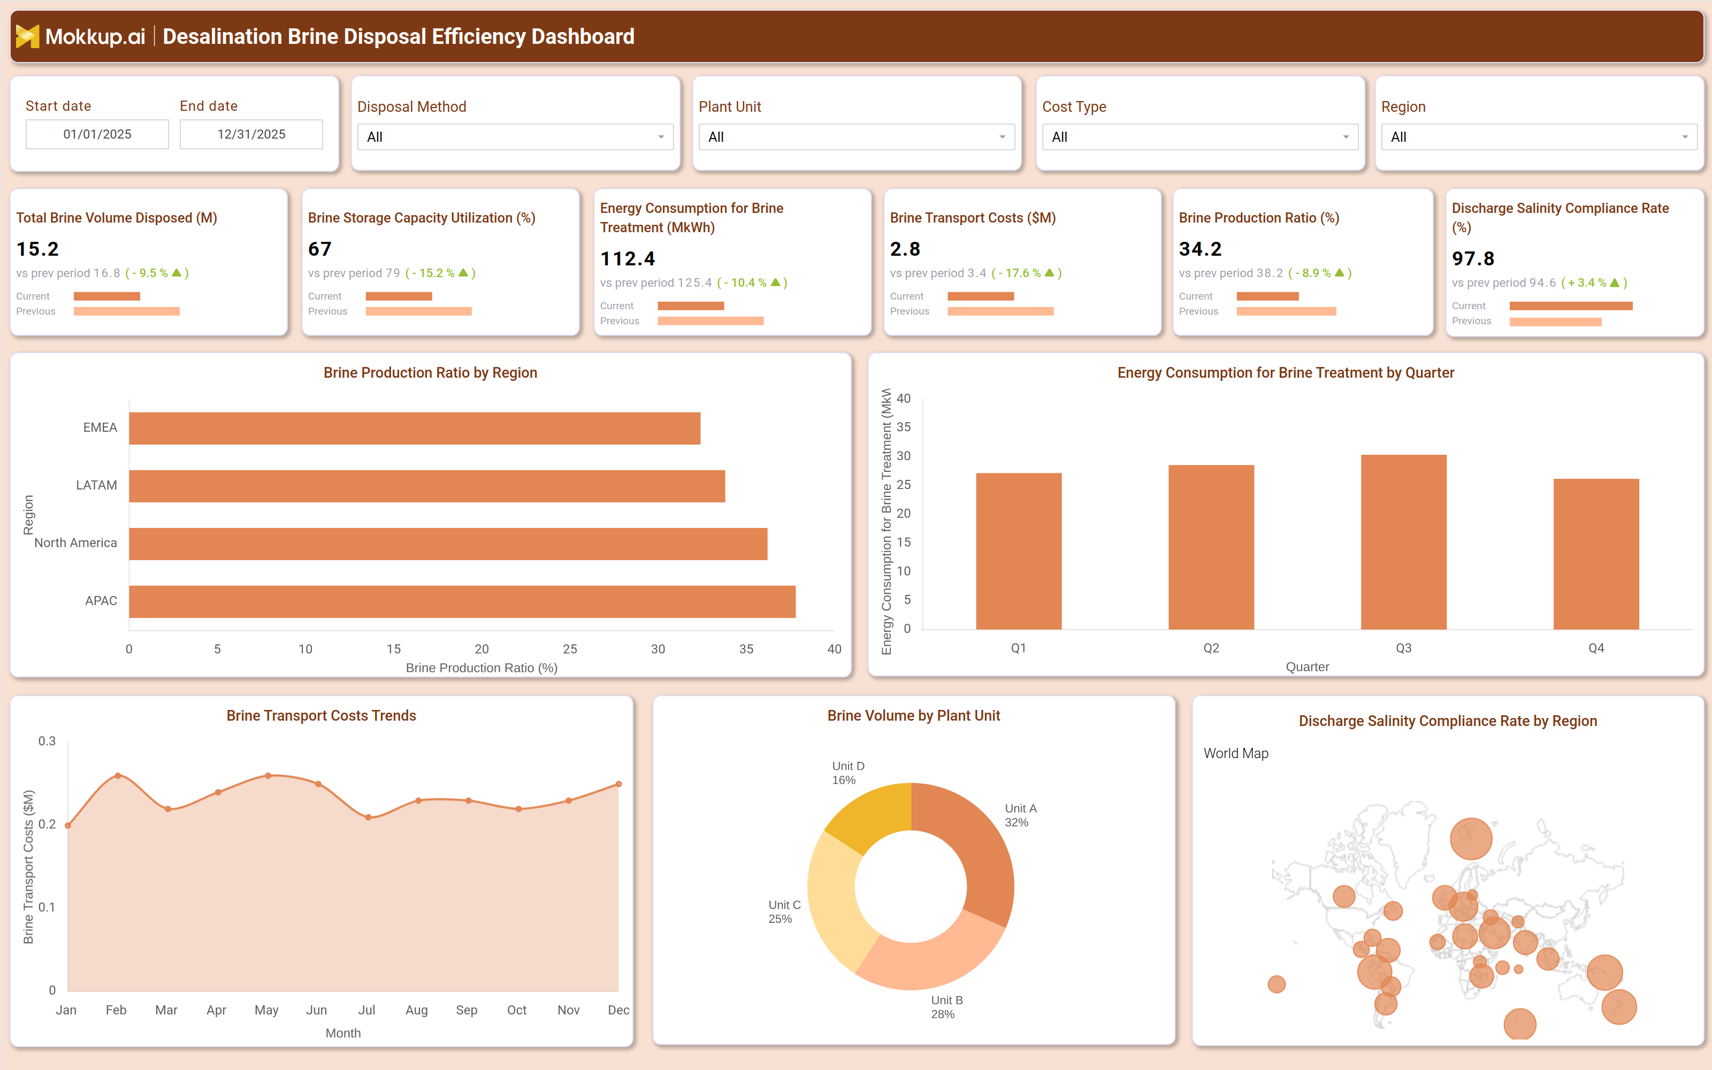Click the 2.8 transport costs value
The height and width of the screenshot is (1070, 1712).
tap(905, 249)
